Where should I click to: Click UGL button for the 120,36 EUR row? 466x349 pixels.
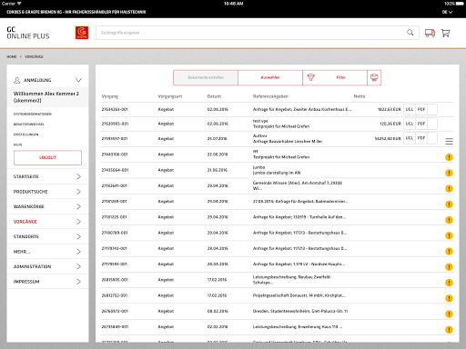(410, 124)
